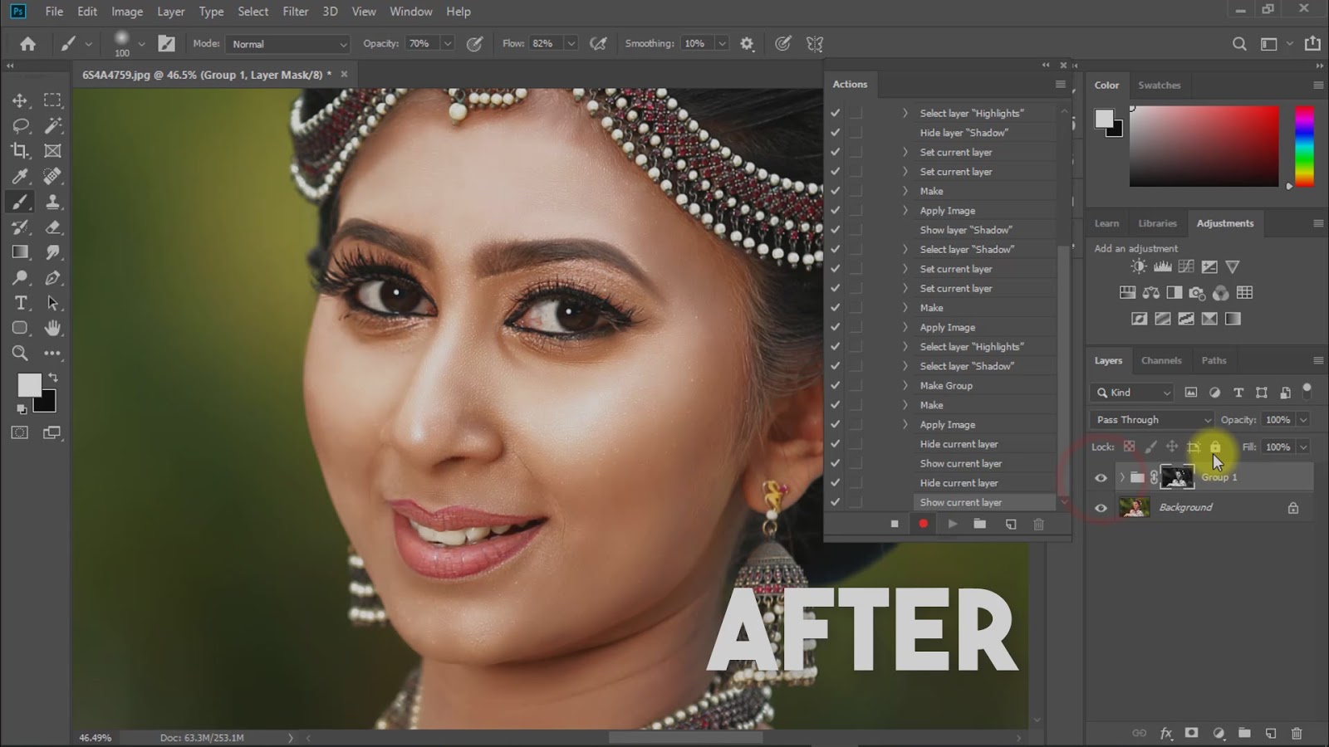Hide the Group 1 layer
1329x747 pixels.
pyautogui.click(x=1101, y=477)
